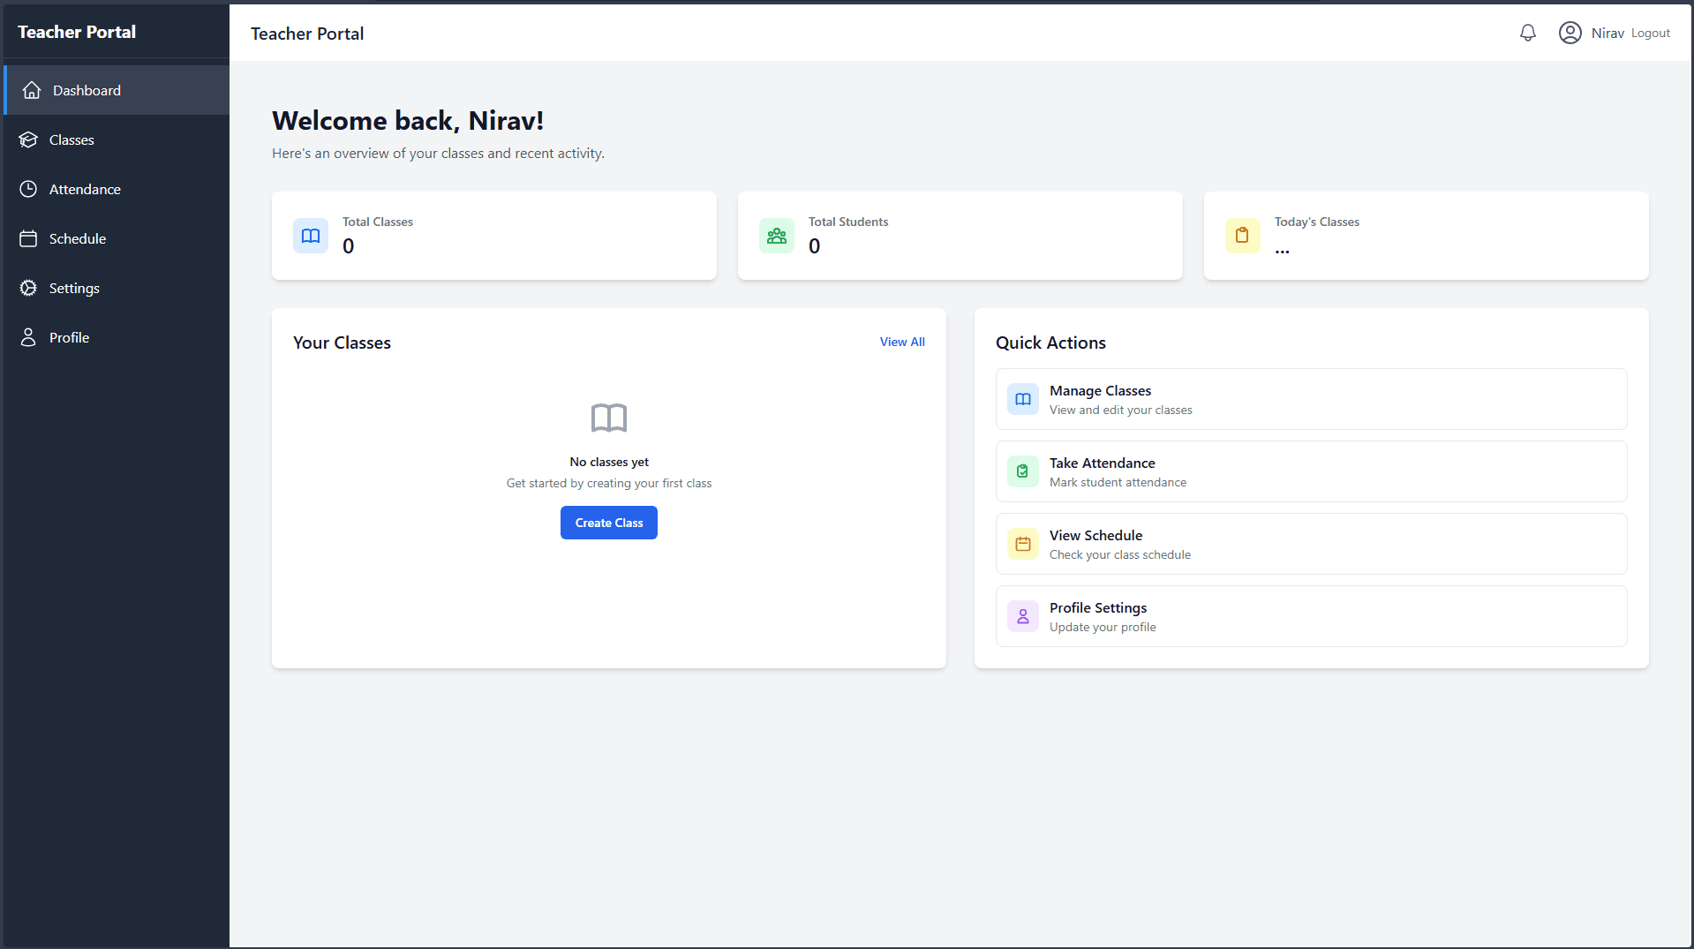Select the View Schedule calendar icon
This screenshot has width=1694, height=949.
pos(1023,544)
